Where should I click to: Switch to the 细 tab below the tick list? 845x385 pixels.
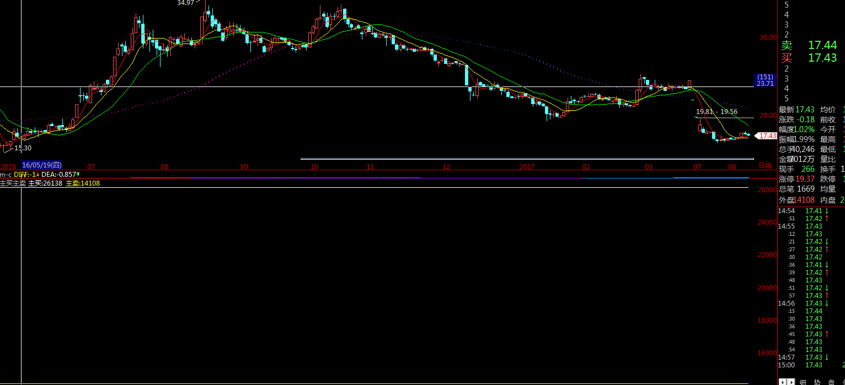(803, 382)
